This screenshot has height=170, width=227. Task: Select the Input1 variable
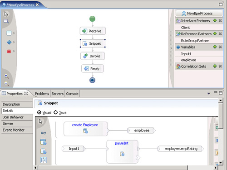click(199, 54)
